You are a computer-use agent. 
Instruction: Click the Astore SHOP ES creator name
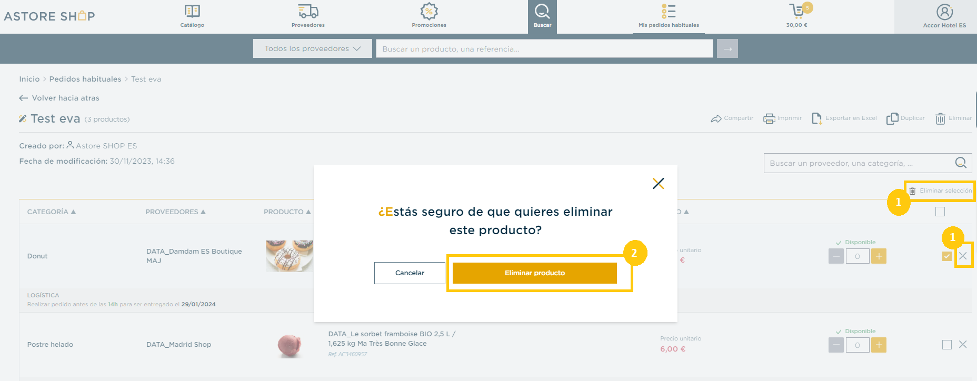click(106, 146)
